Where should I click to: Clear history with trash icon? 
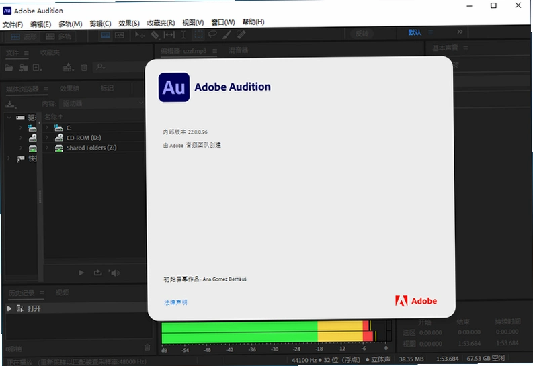click(x=147, y=347)
